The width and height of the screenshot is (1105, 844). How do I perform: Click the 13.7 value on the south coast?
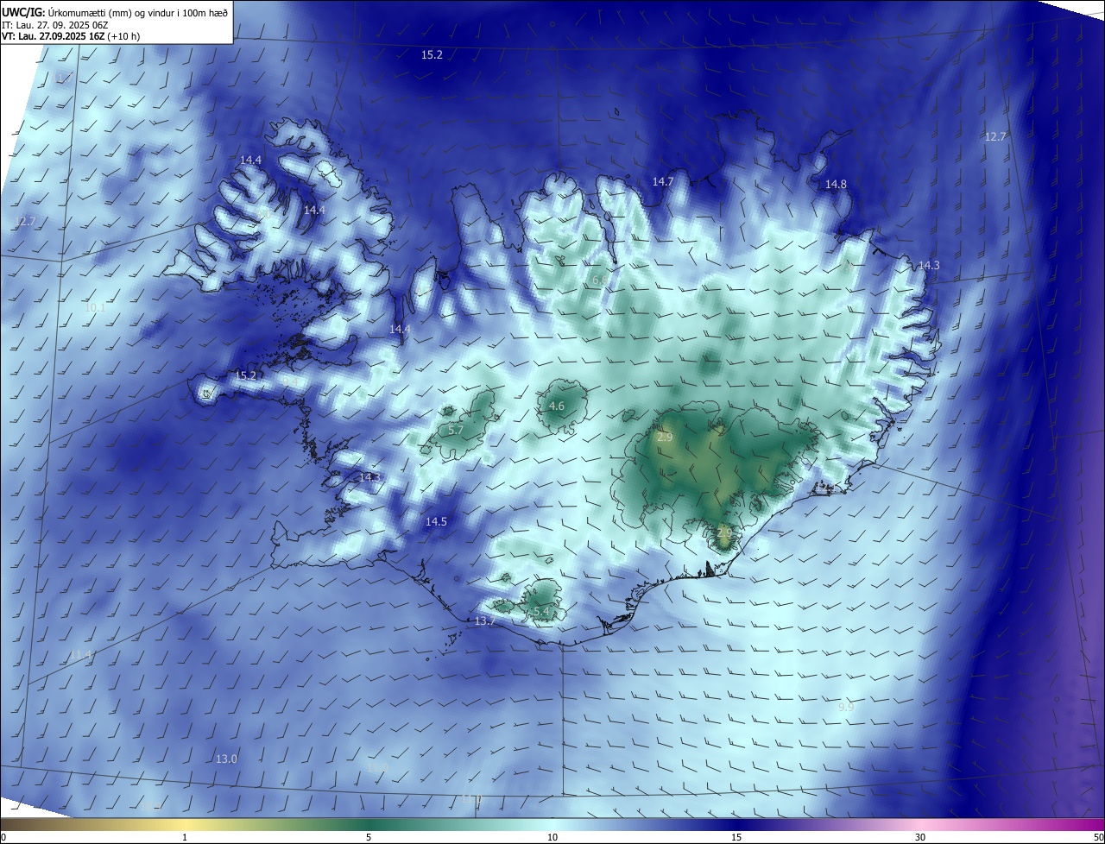(x=484, y=621)
